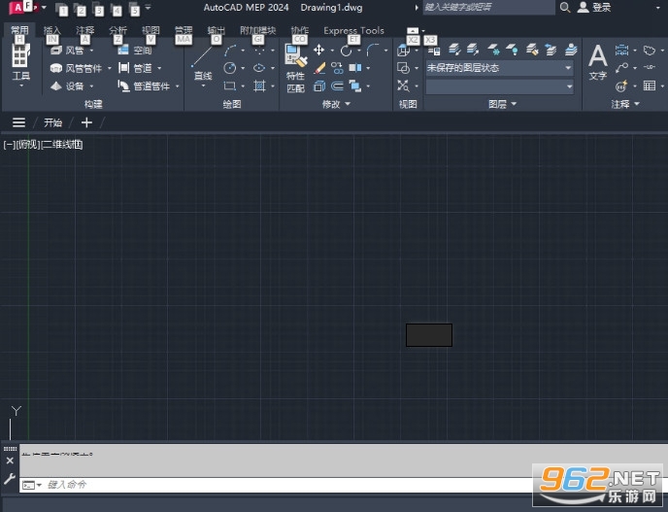Open the 风管管件 dropdown arrow
668x512 pixels.
point(110,68)
